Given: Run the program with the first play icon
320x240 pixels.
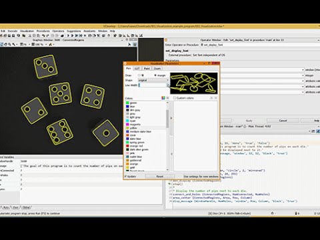Looking at the screenshot, I should click(68, 35).
